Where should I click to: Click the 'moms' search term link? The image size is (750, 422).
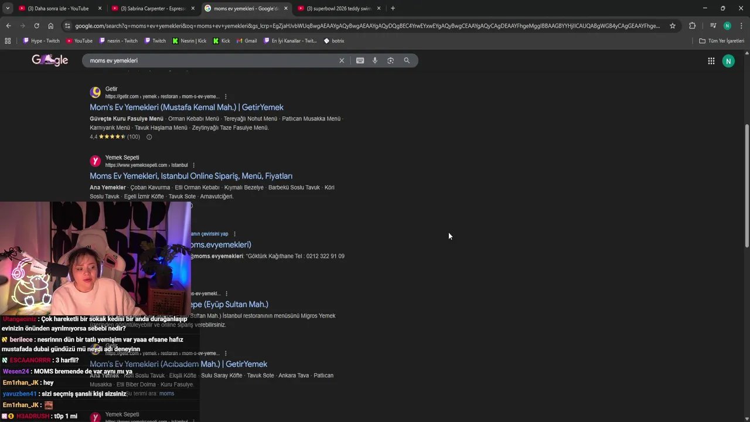(166, 393)
